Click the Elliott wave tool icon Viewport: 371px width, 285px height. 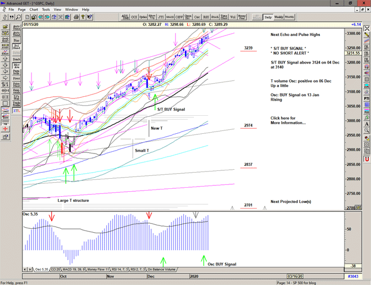click(x=5, y=52)
